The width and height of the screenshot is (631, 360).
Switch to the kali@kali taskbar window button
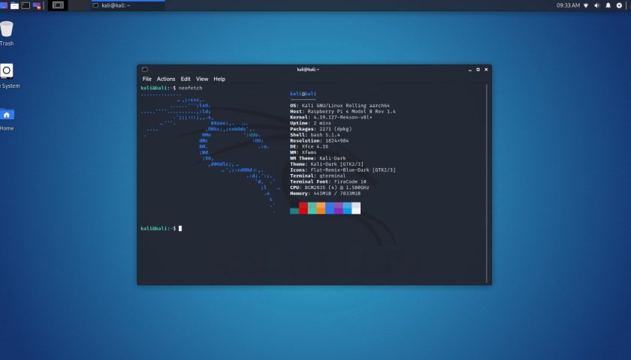(128, 6)
